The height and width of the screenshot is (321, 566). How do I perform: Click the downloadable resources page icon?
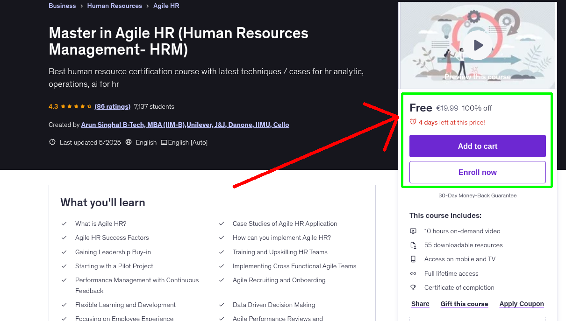click(413, 245)
